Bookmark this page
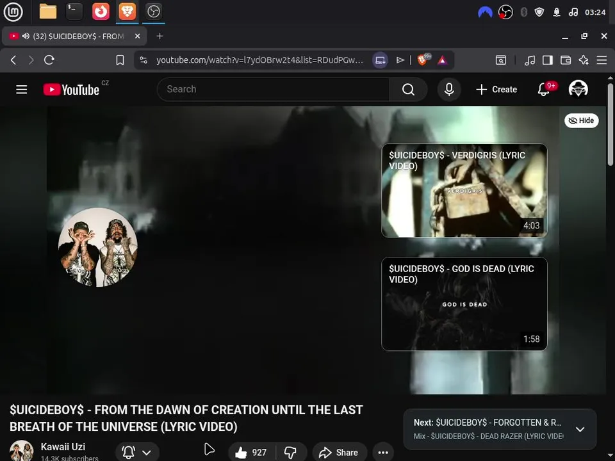The image size is (615, 461). (120, 60)
